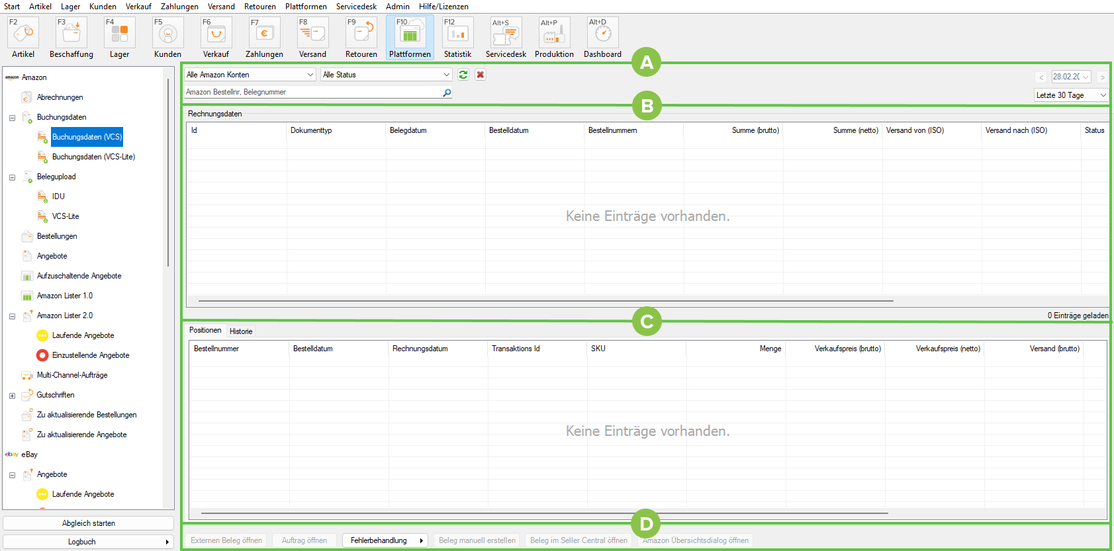
Task: Click the Versand toolbar icon
Action: coord(312,33)
